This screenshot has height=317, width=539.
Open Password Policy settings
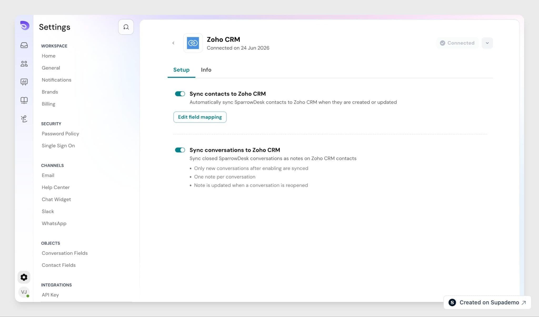[60, 134]
